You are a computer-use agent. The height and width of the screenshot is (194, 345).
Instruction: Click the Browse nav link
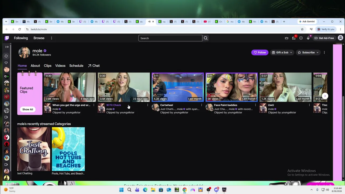tap(39, 38)
